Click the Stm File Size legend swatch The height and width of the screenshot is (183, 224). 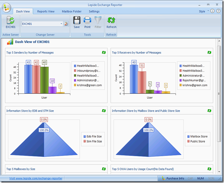(84, 141)
